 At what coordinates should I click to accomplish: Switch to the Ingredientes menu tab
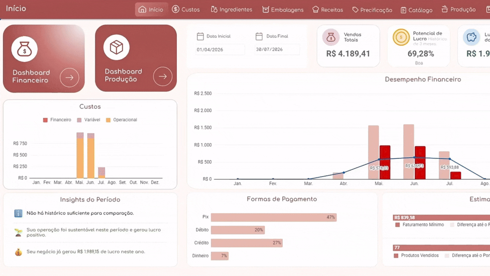pyautogui.click(x=231, y=10)
